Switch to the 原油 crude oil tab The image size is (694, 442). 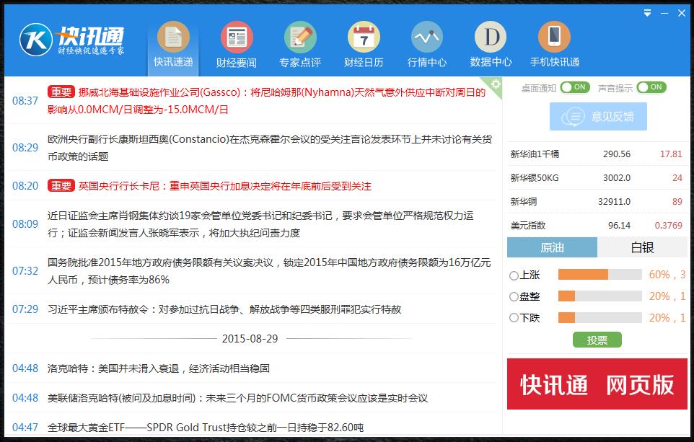(552, 247)
